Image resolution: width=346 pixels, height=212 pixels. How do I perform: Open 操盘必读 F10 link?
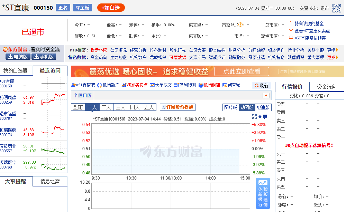[x=99, y=50]
